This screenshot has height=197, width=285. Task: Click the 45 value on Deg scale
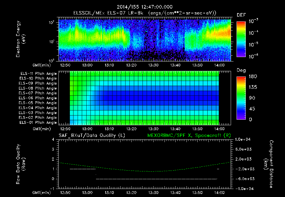pos(252,109)
